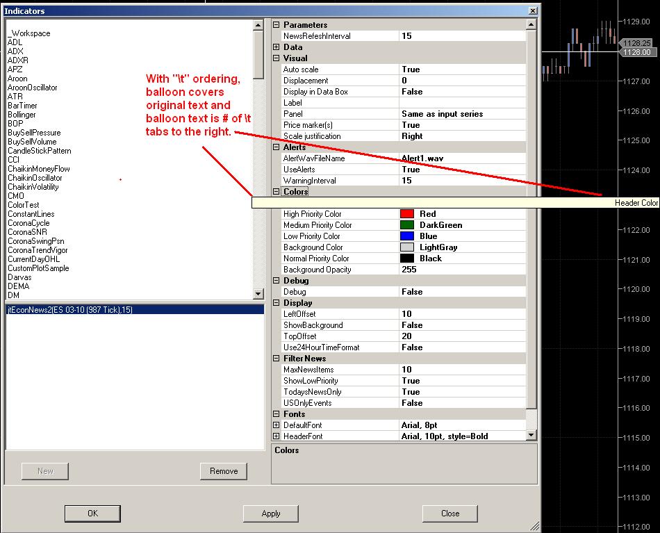
Task: Click the Black Normal Priority swatch
Action: click(407, 258)
